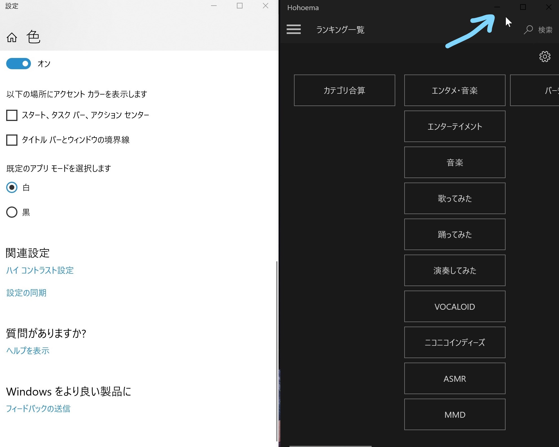The image size is (559, 447).
Task: Open ranking settings via the gear icon
Action: pos(545,57)
